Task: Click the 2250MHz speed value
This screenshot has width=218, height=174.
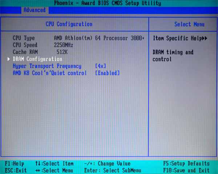Action: [x=63, y=45]
